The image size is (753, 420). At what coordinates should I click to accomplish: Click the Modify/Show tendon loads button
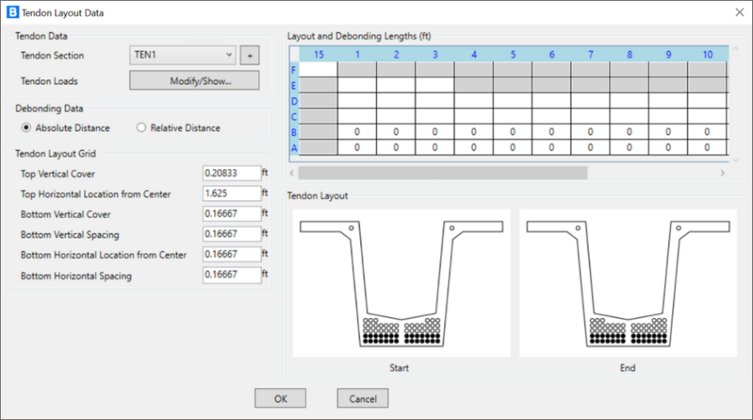pos(194,81)
